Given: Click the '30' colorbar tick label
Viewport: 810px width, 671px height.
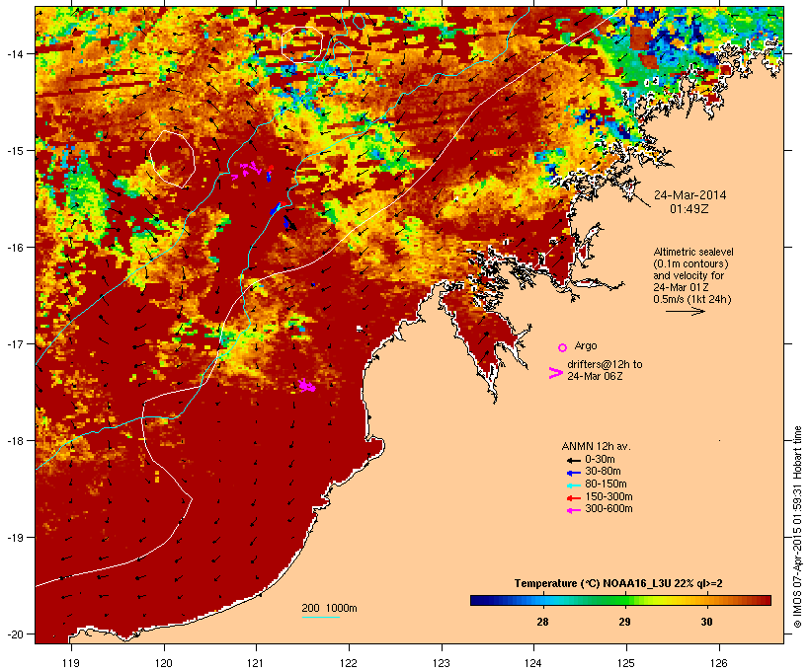Looking at the screenshot, I should [x=706, y=622].
